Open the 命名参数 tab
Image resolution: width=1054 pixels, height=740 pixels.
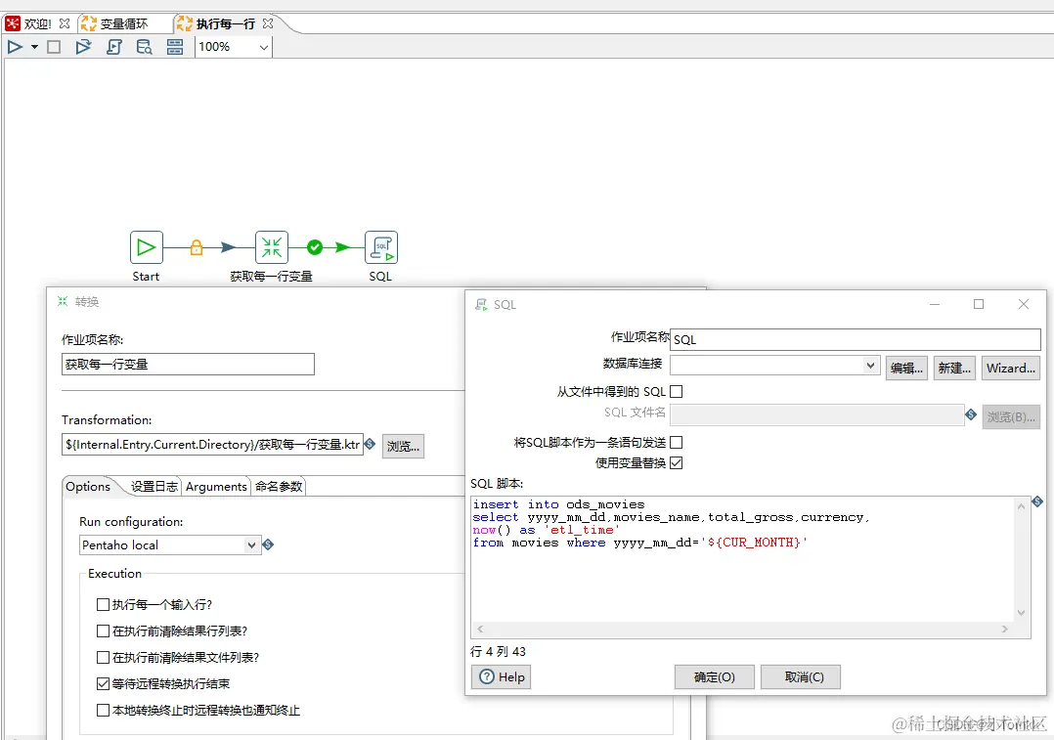pos(279,487)
